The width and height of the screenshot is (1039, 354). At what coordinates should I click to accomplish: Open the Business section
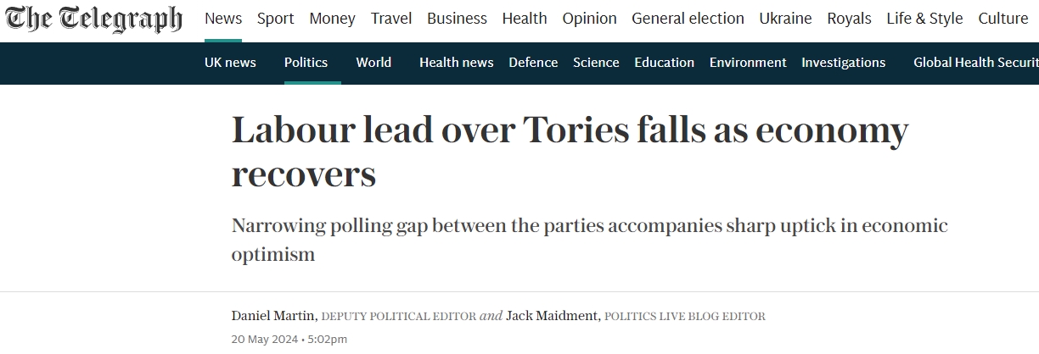point(457,19)
